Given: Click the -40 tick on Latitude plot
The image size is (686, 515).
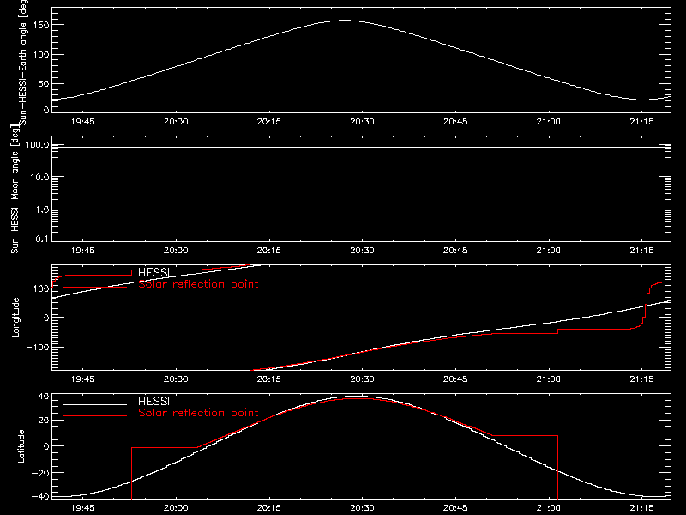Looking at the screenshot, I should (39, 497).
